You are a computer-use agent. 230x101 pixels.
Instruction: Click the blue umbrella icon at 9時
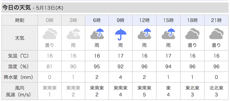121,34
